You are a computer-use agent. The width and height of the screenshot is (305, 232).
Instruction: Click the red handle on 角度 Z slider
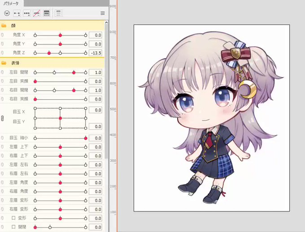pos(49,53)
